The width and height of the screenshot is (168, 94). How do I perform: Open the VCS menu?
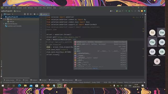pyautogui.click(x=44, y=8)
